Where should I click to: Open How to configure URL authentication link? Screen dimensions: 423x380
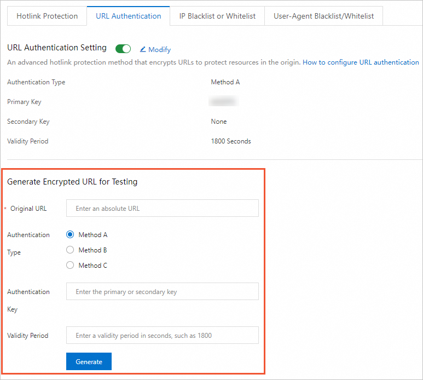tap(361, 62)
